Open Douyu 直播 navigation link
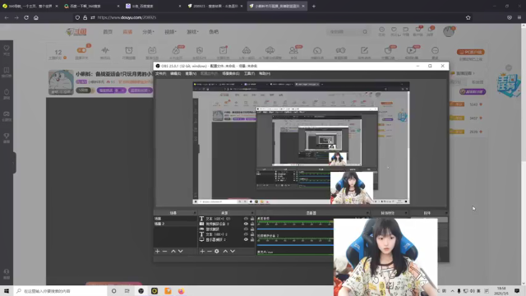The image size is (526, 296). tap(127, 32)
